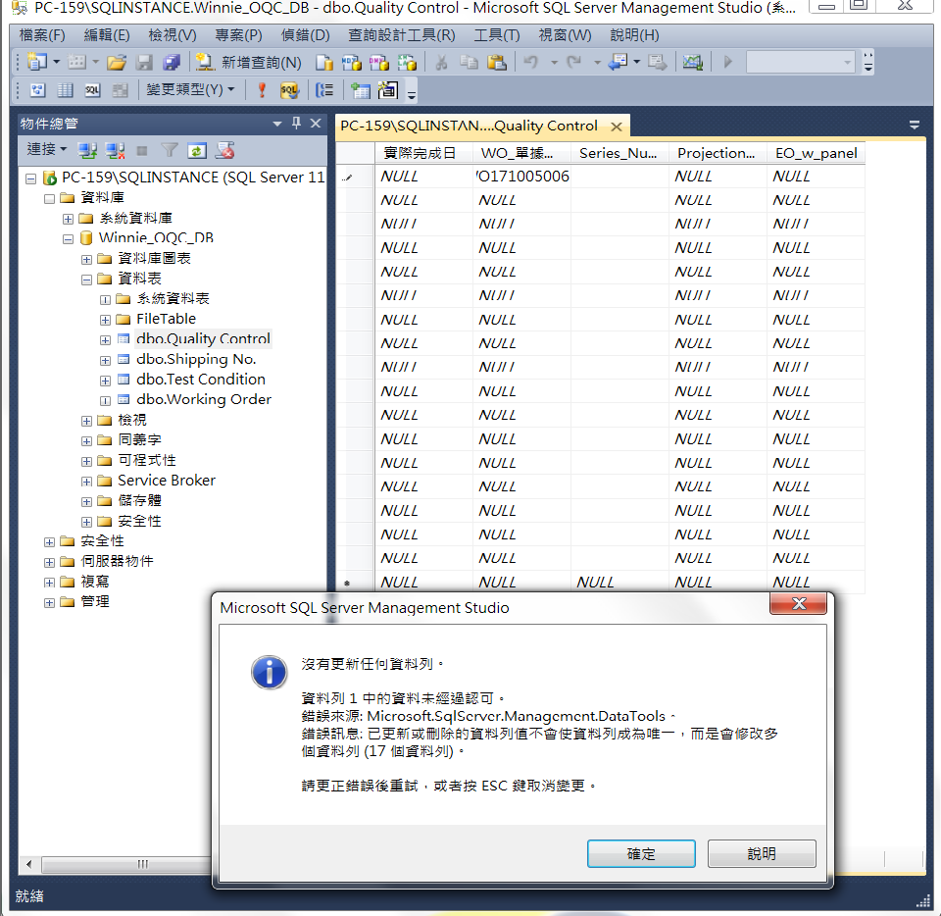Click the Redo arrow icon

pos(574,62)
